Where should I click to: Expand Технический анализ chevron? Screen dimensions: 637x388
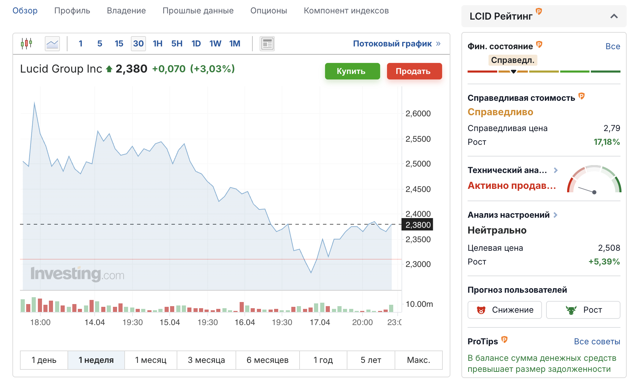(555, 170)
